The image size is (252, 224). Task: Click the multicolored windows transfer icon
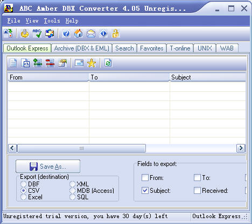pos(50,33)
